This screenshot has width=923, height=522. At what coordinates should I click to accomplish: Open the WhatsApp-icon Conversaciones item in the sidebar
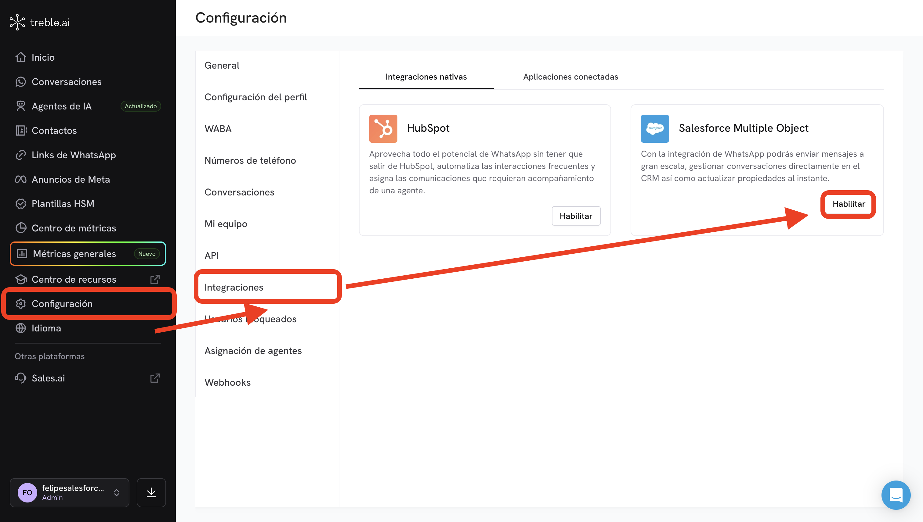click(88, 82)
